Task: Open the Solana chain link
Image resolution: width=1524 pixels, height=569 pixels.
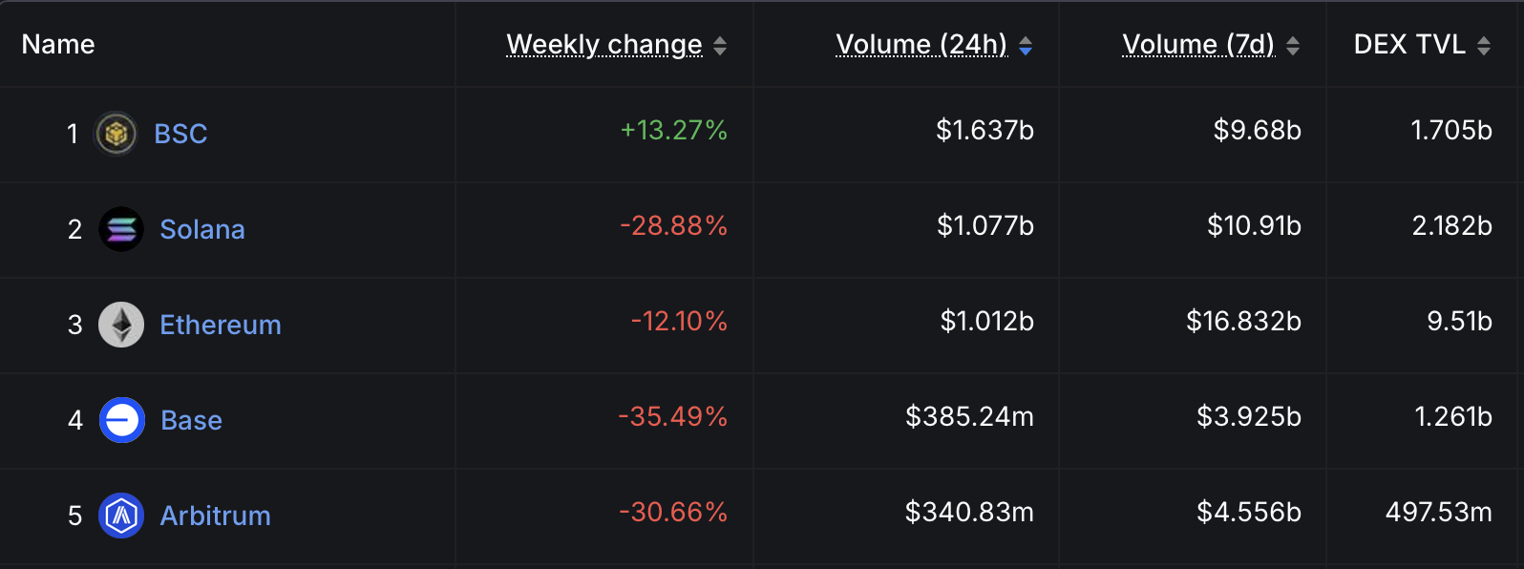Action: (x=202, y=229)
